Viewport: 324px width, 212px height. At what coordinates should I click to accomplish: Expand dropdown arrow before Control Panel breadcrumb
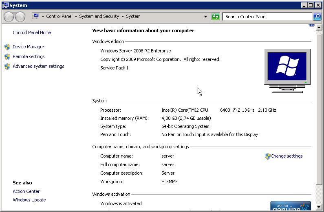[43, 16]
